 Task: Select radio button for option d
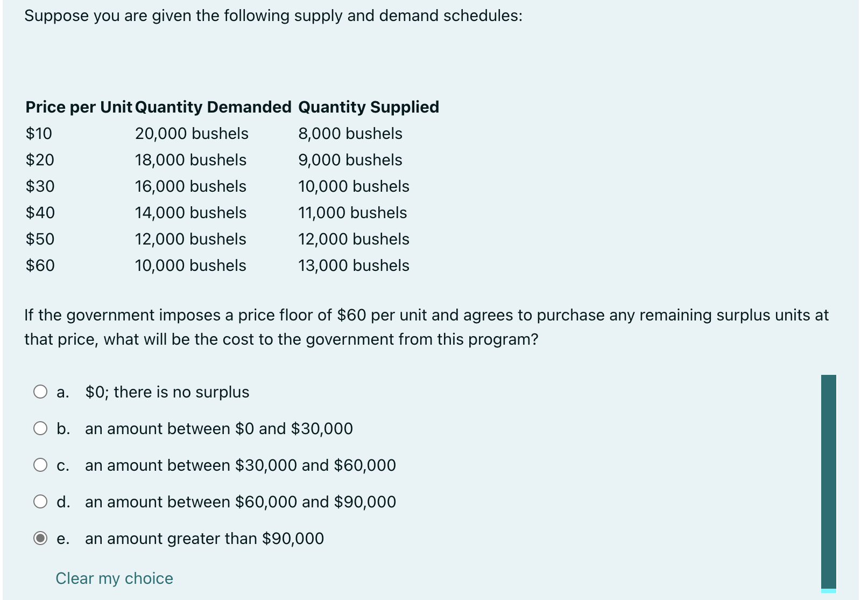(41, 501)
